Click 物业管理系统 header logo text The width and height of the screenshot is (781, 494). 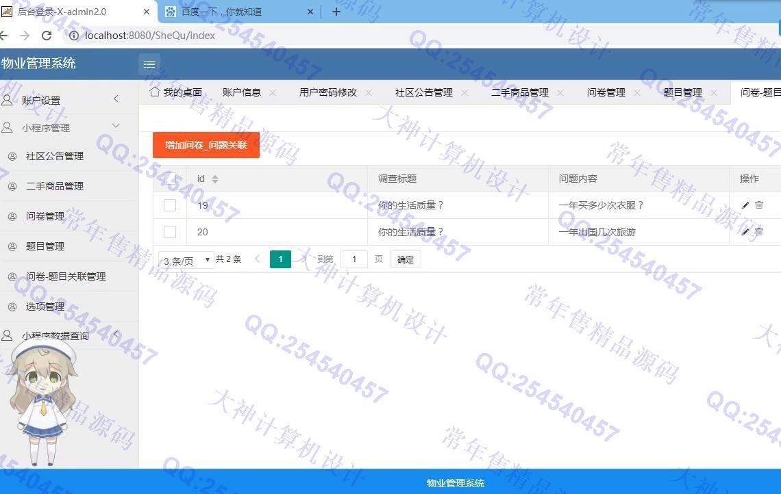coord(38,63)
